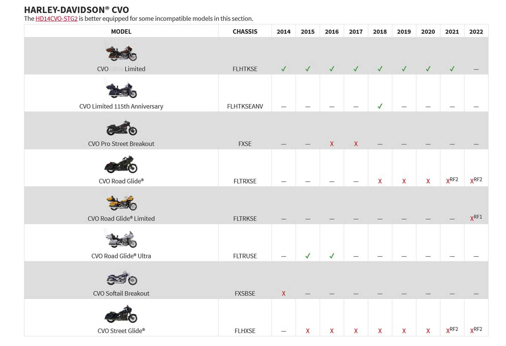Select the FLTRXSE 2019 red X
This screenshot has height=346, width=506.
[404, 181]
